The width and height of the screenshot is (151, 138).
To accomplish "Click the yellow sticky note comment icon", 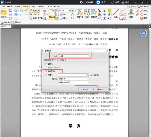I will point(109,11).
